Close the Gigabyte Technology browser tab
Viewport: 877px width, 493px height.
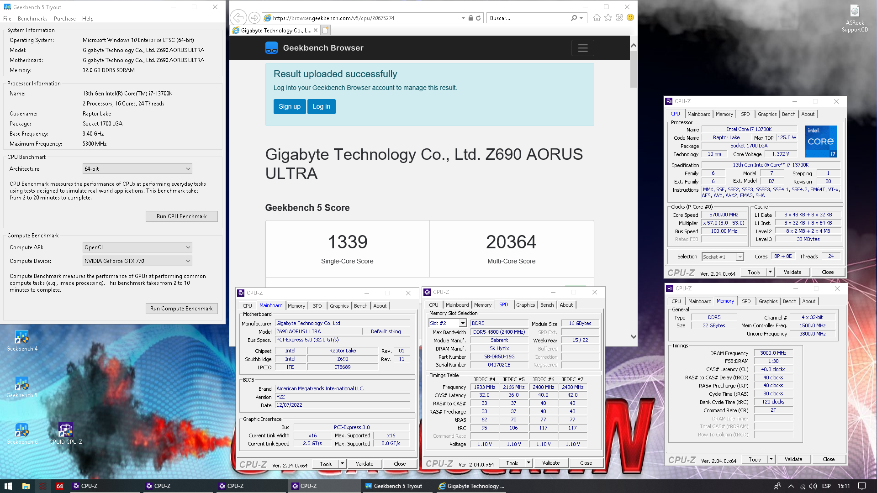(x=316, y=30)
